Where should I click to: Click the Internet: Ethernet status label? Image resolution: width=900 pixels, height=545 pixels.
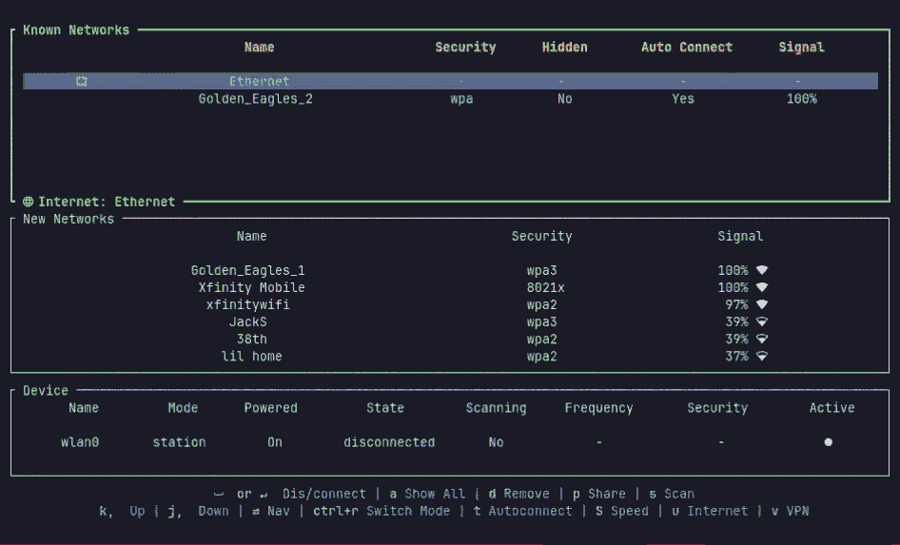point(107,202)
